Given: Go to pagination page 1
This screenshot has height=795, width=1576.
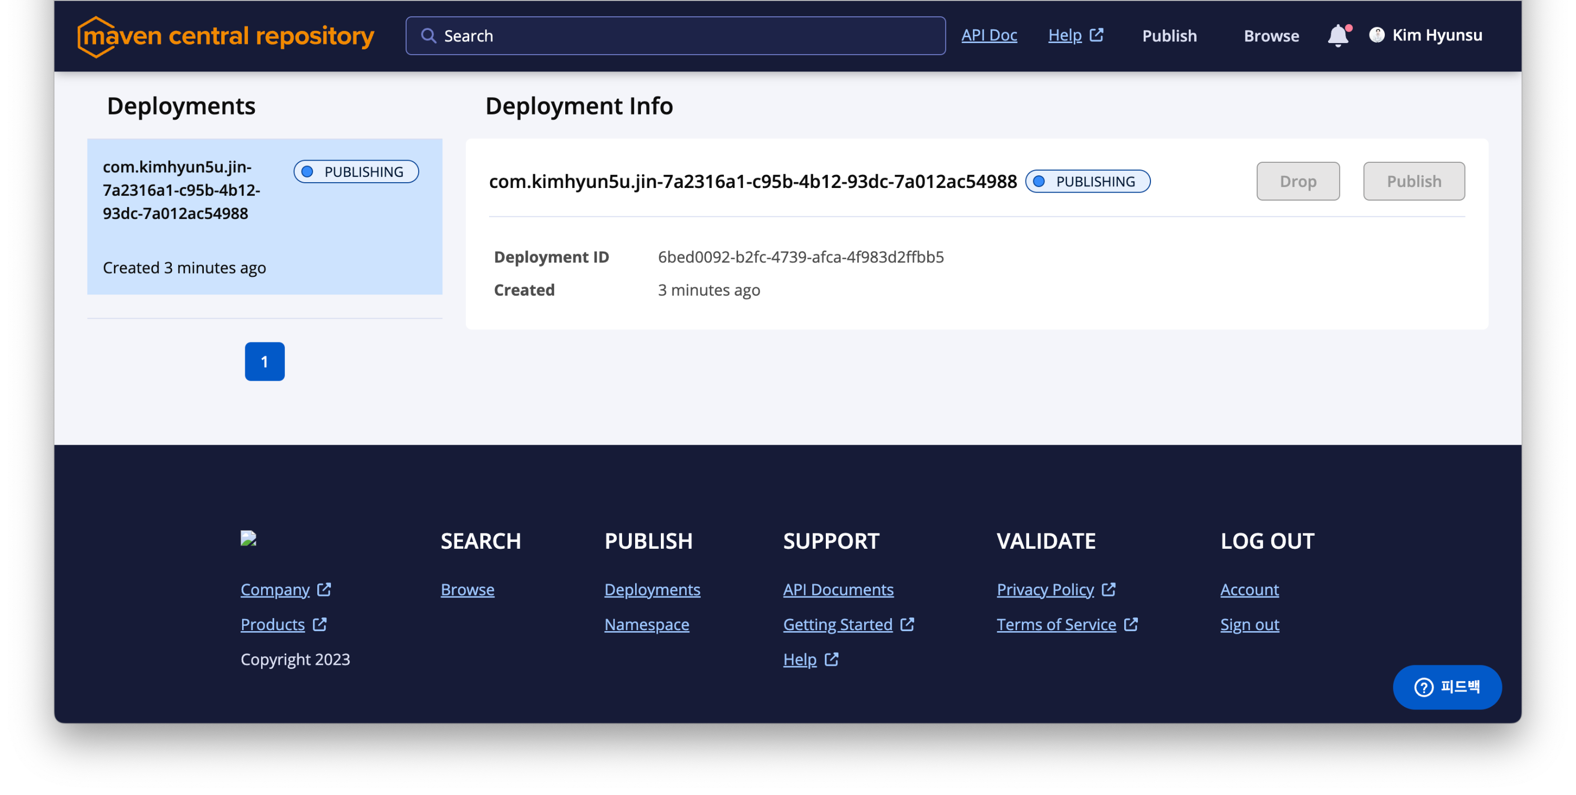Looking at the screenshot, I should point(264,361).
